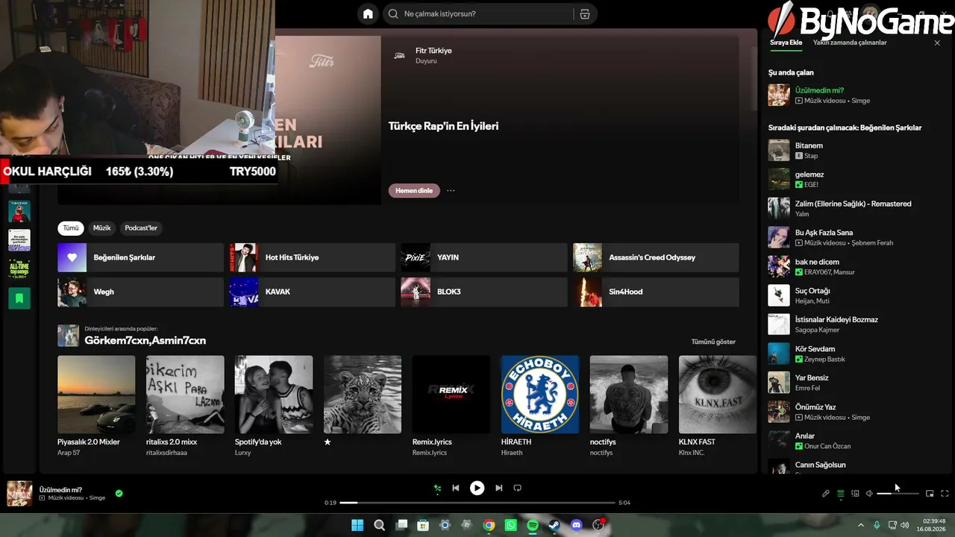Click the Spotify icon on the taskbar
Screen dimensions: 955x537
533,525
